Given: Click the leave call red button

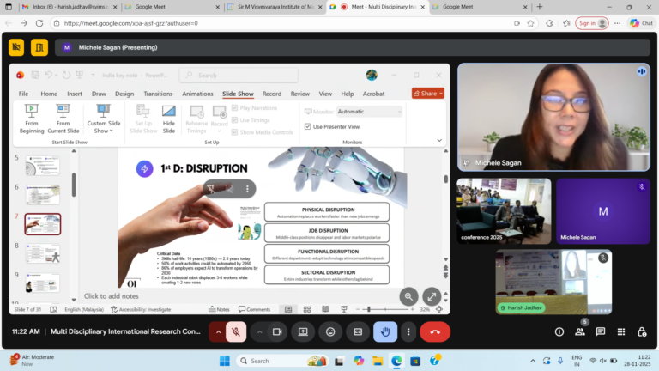Looking at the screenshot, I should point(435,331).
